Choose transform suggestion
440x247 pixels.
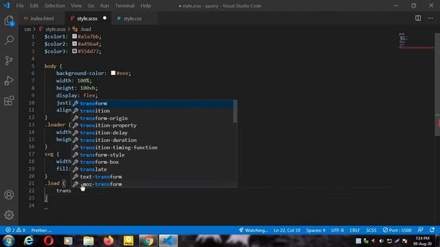click(x=153, y=104)
